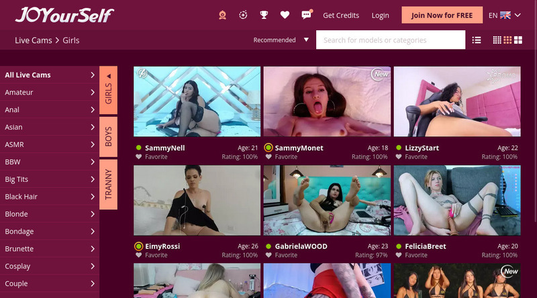Click the heart favorites icon in the header
The width and height of the screenshot is (537, 298).
coord(285,15)
